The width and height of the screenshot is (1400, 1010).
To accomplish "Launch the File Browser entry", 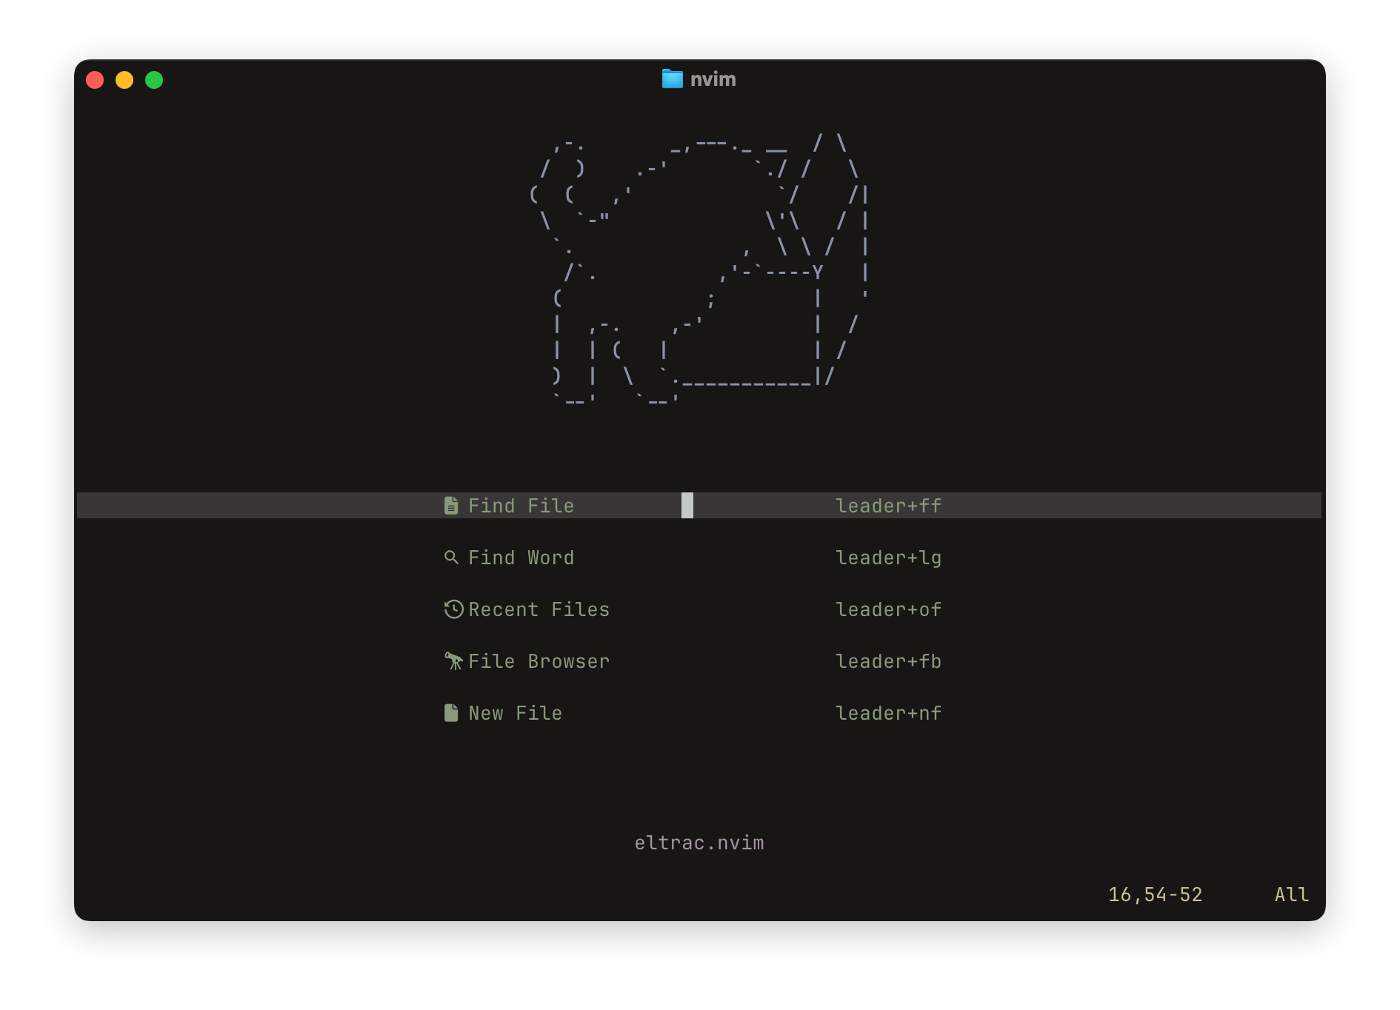I will point(539,661).
